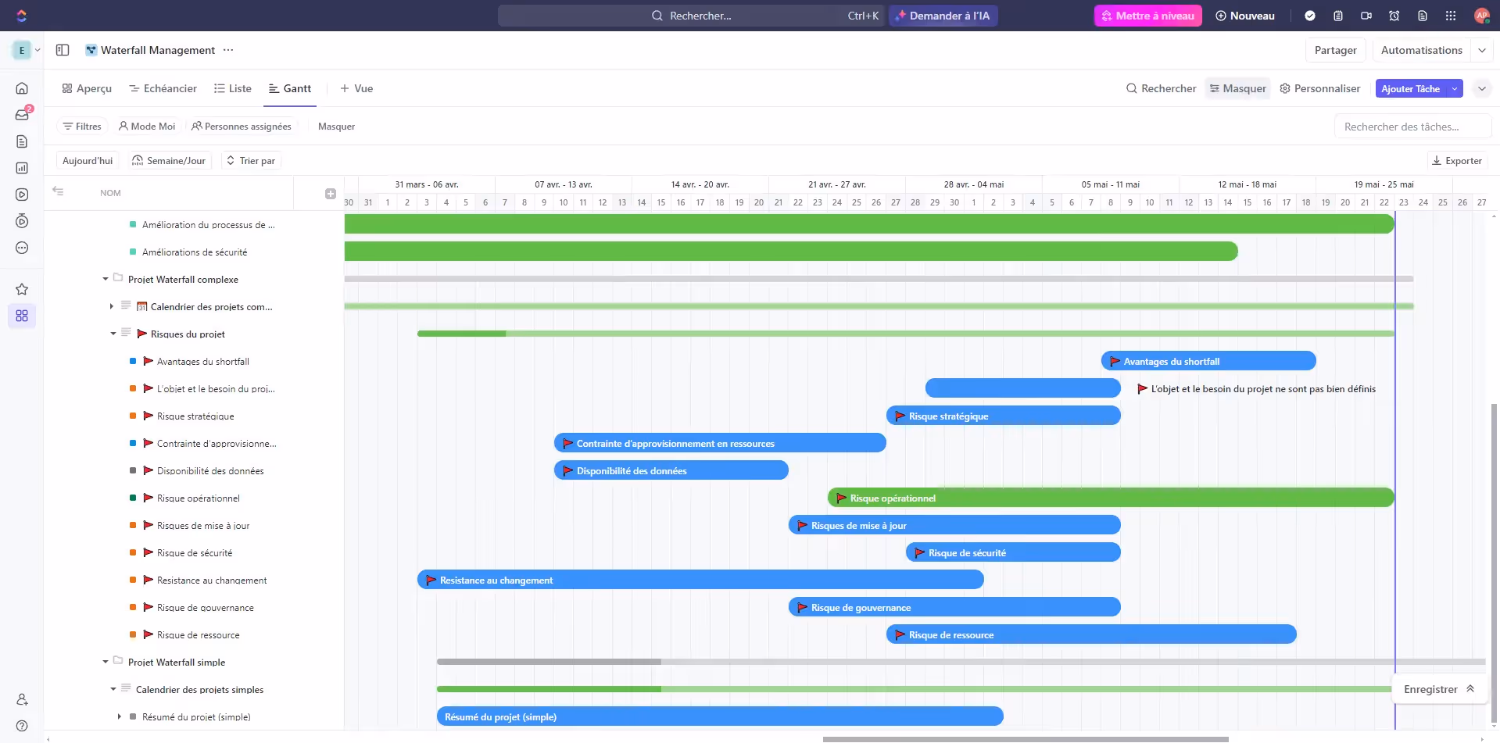Switch to the Liste view tab
Image resolution: width=1500 pixels, height=743 pixels.
[x=233, y=88]
